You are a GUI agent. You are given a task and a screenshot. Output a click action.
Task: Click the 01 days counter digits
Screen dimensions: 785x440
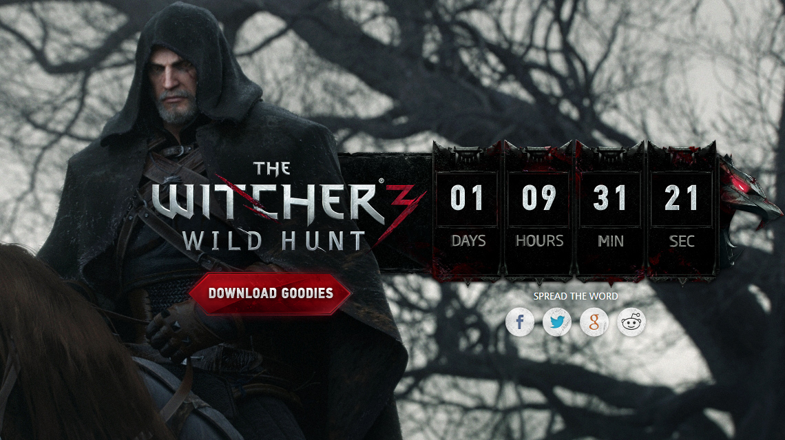(466, 198)
